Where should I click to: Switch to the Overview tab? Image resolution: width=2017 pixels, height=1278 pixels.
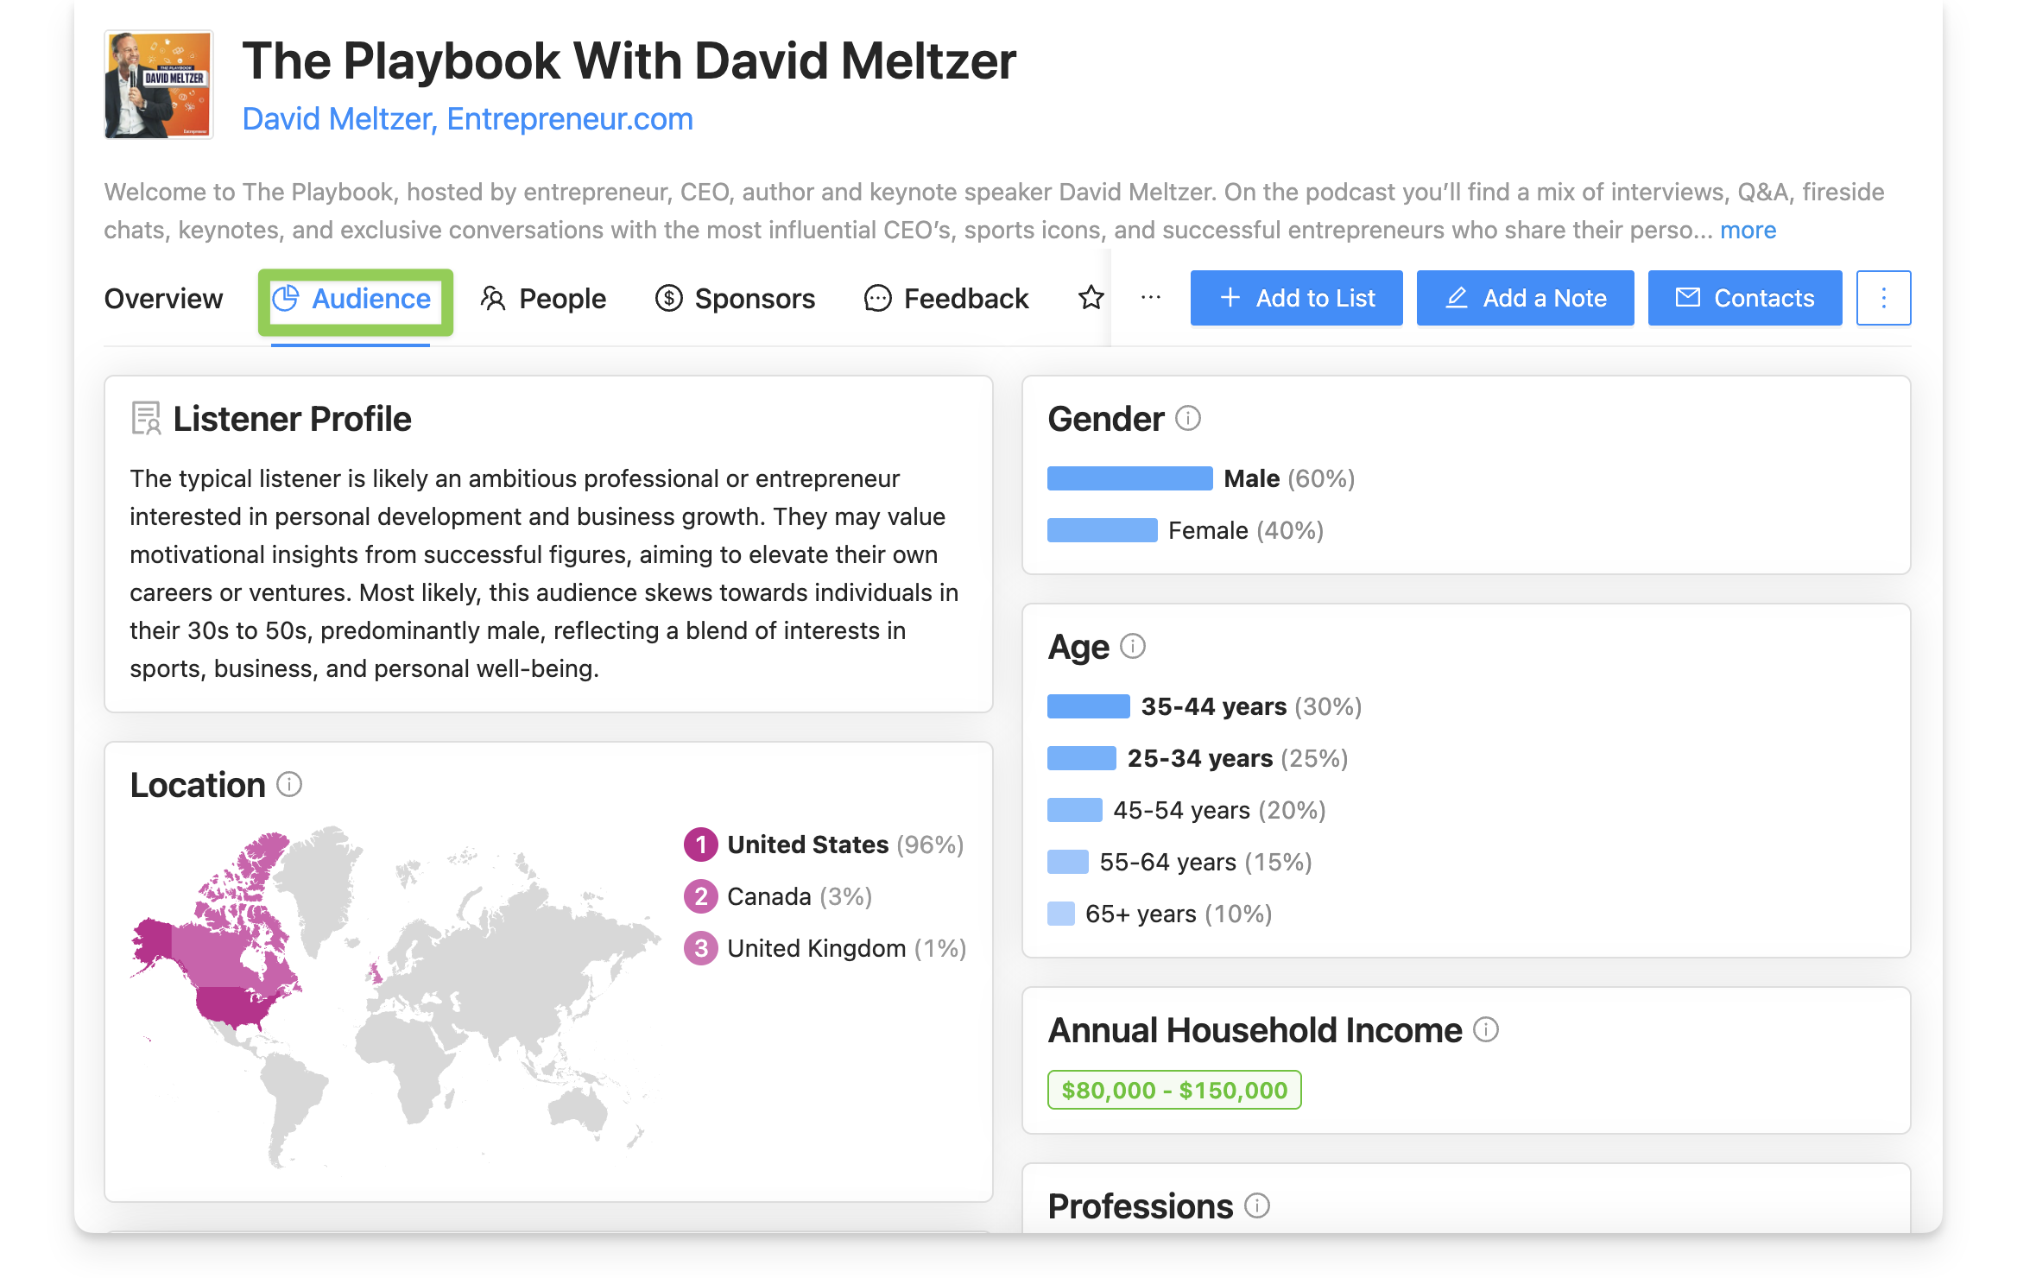[163, 298]
